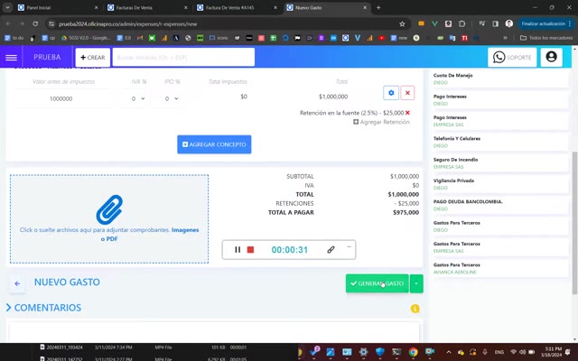The width and height of the screenshot is (578, 361).
Task: Select Gastos Para Terceros DIEGO template
Action: pos(499,227)
